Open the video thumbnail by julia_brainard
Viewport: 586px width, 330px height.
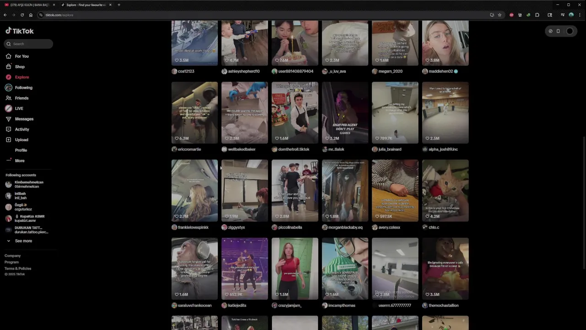[x=395, y=113]
